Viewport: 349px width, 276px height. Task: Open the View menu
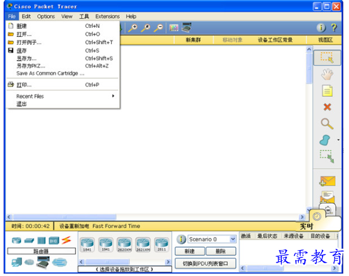pos(67,16)
